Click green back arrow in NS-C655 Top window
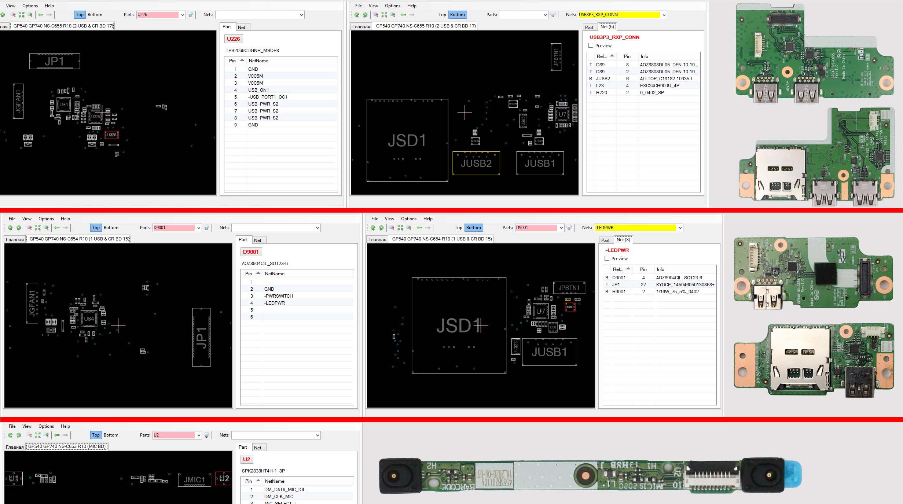 (x=41, y=15)
